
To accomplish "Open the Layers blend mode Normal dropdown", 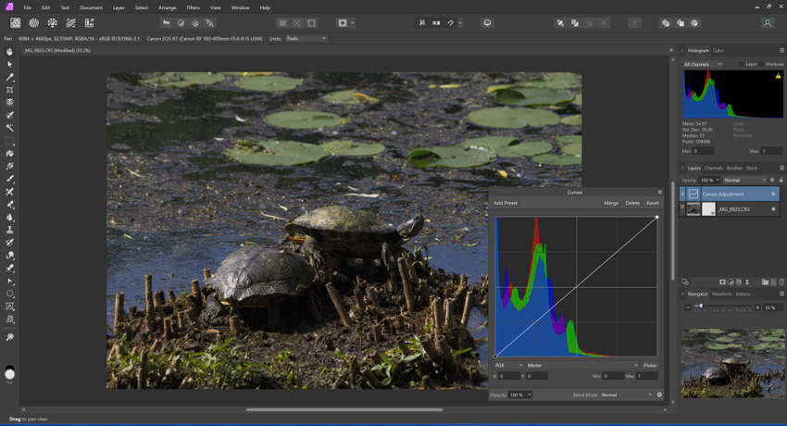I will (x=745, y=181).
